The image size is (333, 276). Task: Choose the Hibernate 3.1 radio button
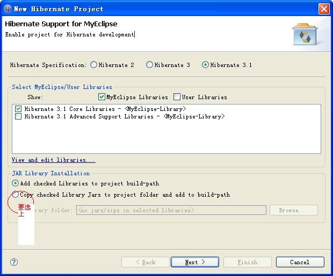tap(205, 65)
